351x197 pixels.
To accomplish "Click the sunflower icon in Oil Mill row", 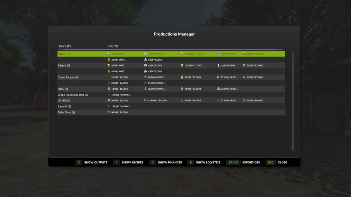I will (x=244, y=100).
